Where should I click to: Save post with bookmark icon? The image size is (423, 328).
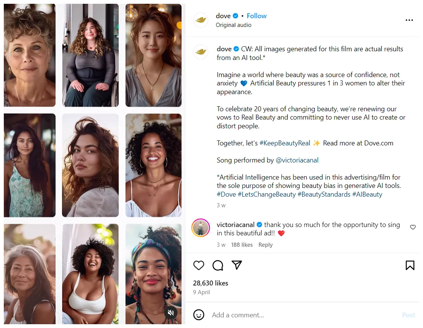click(410, 265)
